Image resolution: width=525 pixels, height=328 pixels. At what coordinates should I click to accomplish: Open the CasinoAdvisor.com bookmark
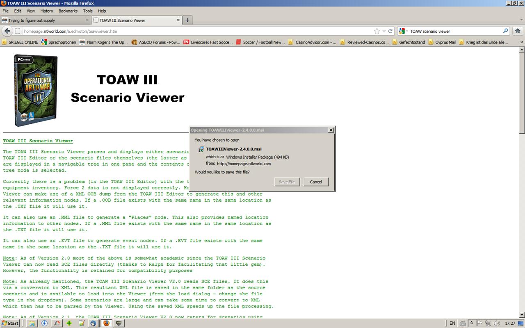(x=313, y=42)
